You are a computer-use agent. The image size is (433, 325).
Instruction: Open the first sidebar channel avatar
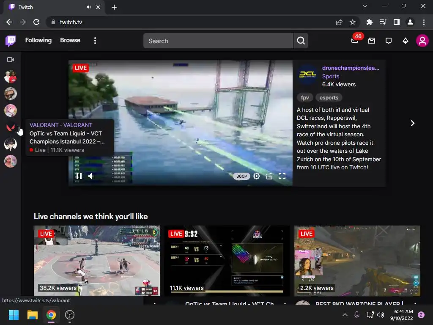[11, 77]
